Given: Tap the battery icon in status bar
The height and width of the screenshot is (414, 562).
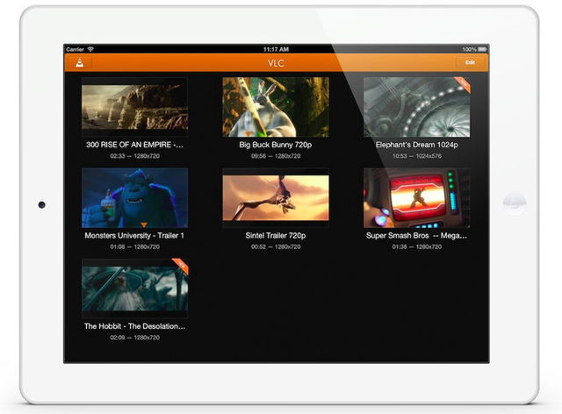Looking at the screenshot, I should [x=482, y=49].
